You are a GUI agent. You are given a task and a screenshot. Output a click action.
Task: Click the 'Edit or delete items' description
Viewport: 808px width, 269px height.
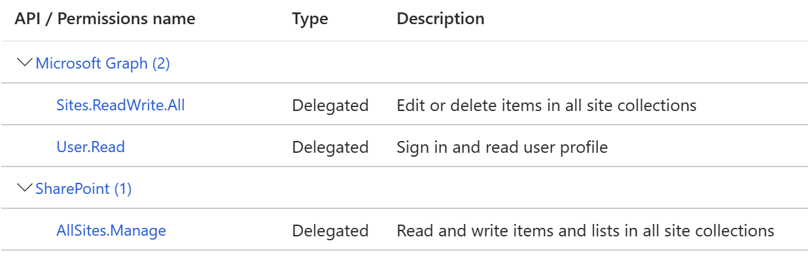[546, 104]
